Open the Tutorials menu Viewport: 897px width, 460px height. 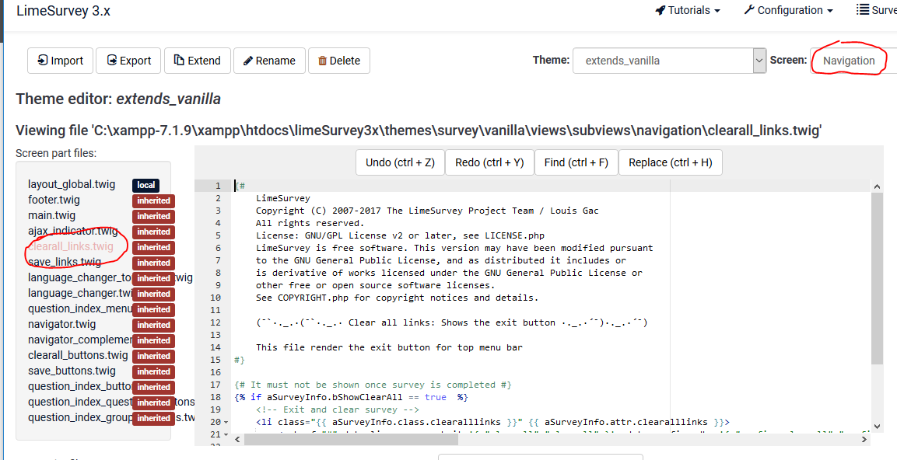coord(688,10)
